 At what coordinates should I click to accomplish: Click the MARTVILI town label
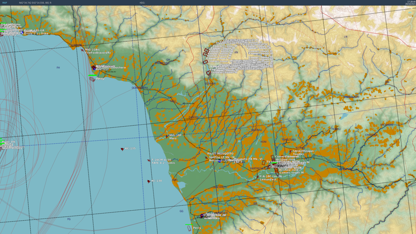coord(257,130)
